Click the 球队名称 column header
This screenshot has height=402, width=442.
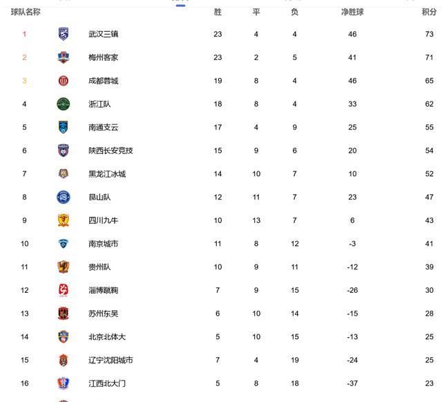click(x=26, y=12)
